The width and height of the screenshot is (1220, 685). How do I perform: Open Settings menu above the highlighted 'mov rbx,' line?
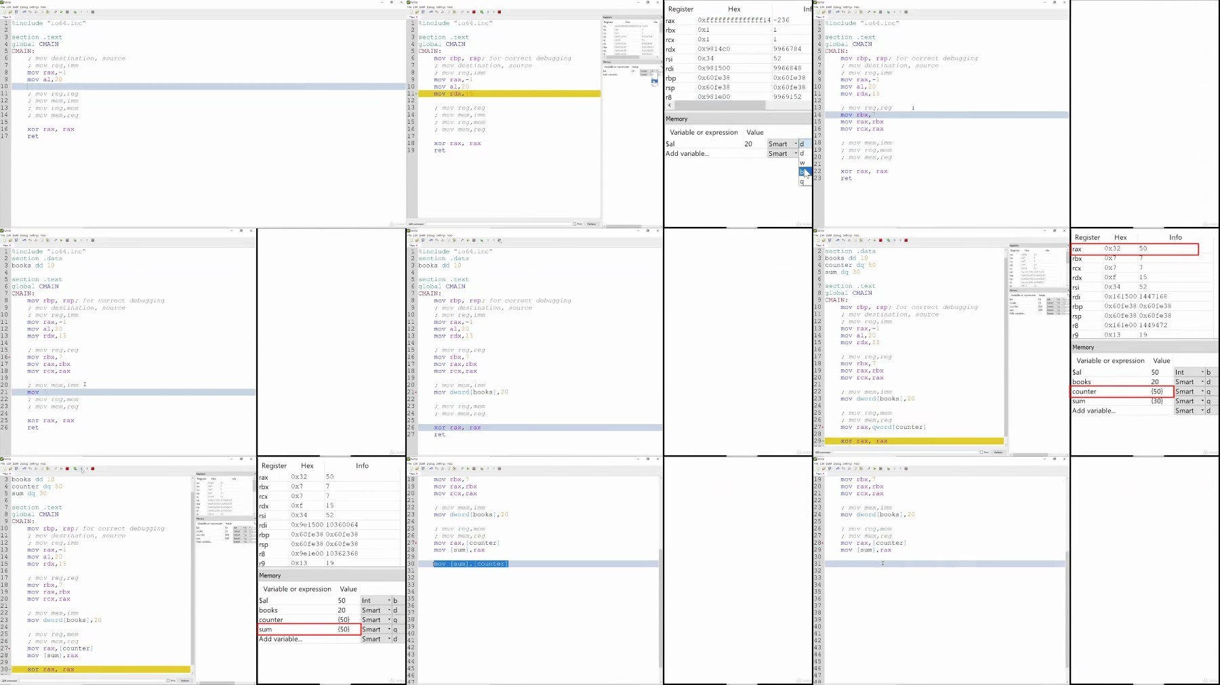847,7
